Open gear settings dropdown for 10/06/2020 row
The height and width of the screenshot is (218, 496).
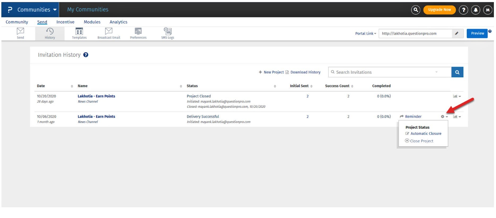(444, 117)
